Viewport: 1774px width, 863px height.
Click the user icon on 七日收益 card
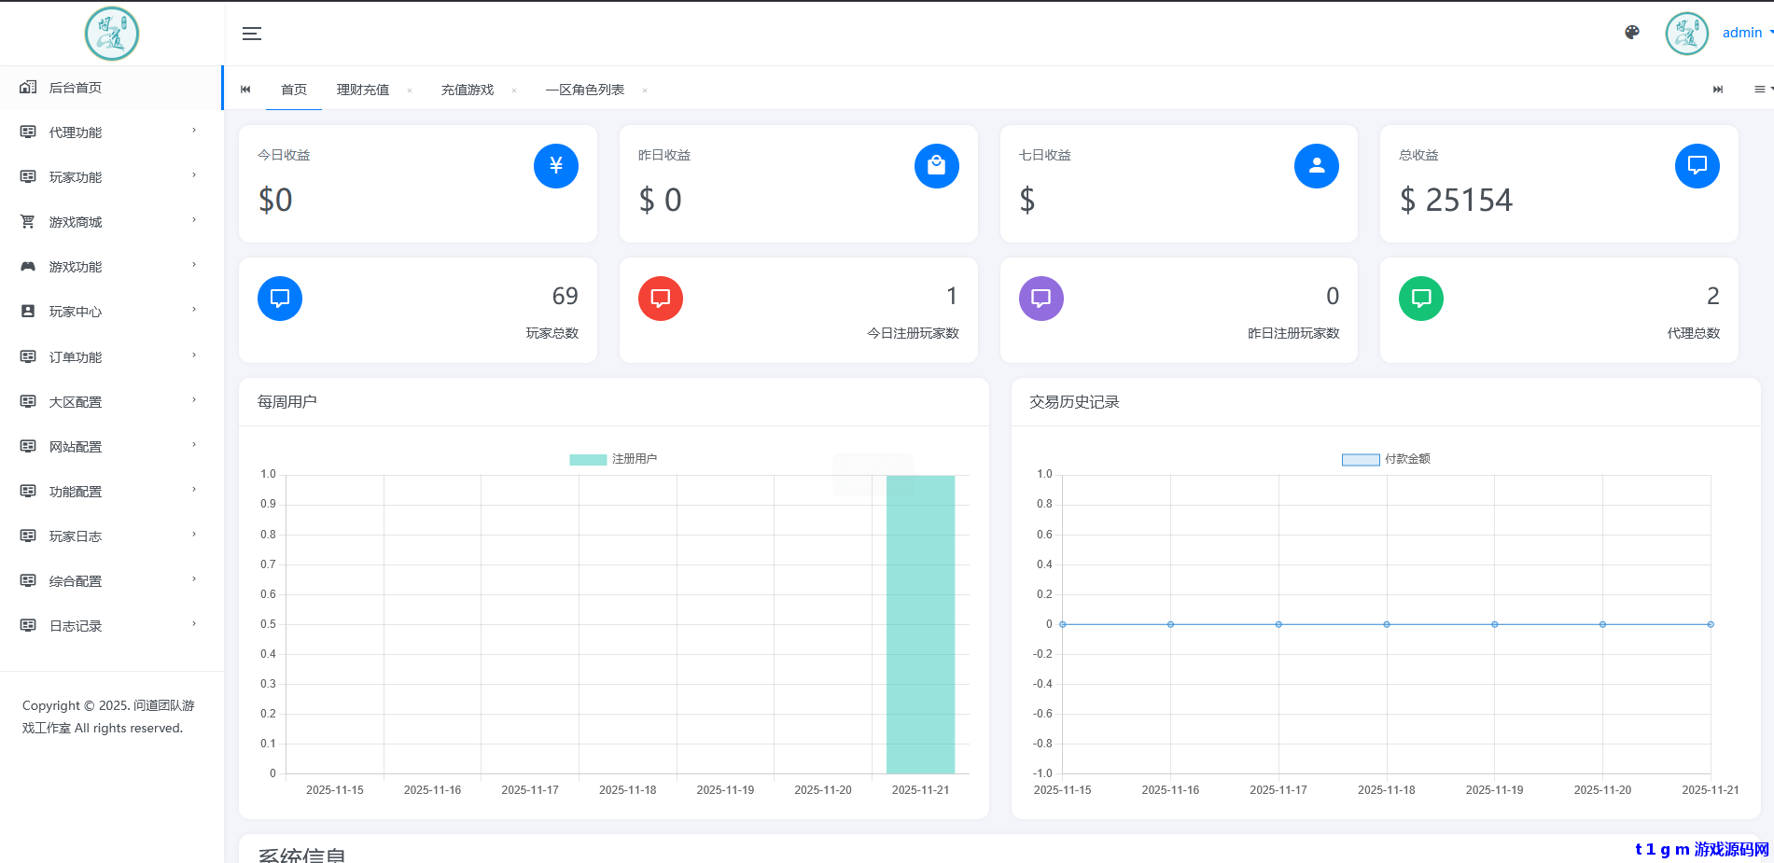(1316, 166)
